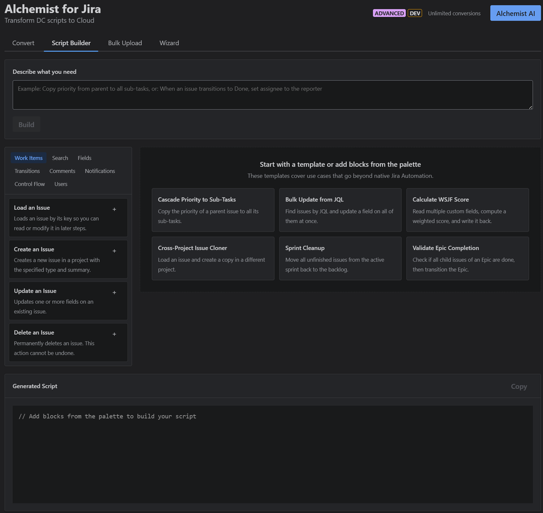Choose the Bulk Update from JQL template
The width and height of the screenshot is (543, 513).
(x=340, y=210)
